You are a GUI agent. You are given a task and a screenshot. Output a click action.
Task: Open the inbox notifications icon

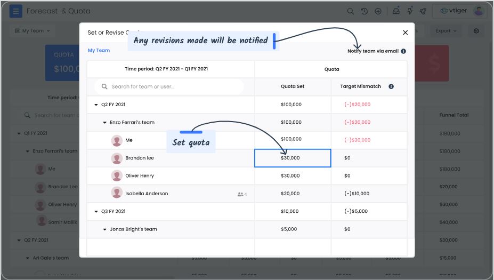click(396, 11)
